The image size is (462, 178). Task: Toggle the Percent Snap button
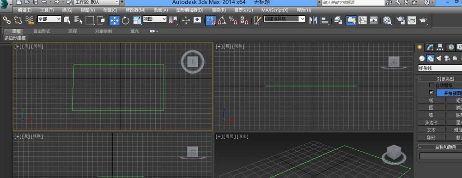coord(233,20)
